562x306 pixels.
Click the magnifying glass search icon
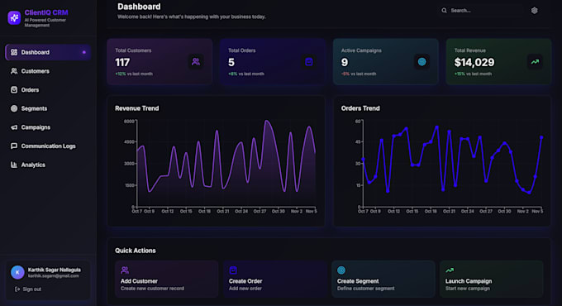pyautogui.click(x=444, y=11)
